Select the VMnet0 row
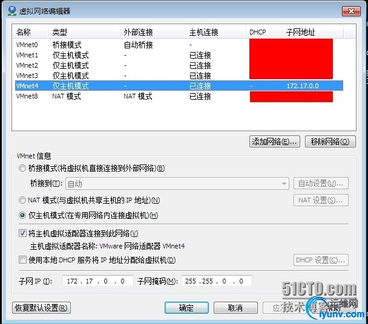The height and width of the screenshot is (324, 368). 179,45
